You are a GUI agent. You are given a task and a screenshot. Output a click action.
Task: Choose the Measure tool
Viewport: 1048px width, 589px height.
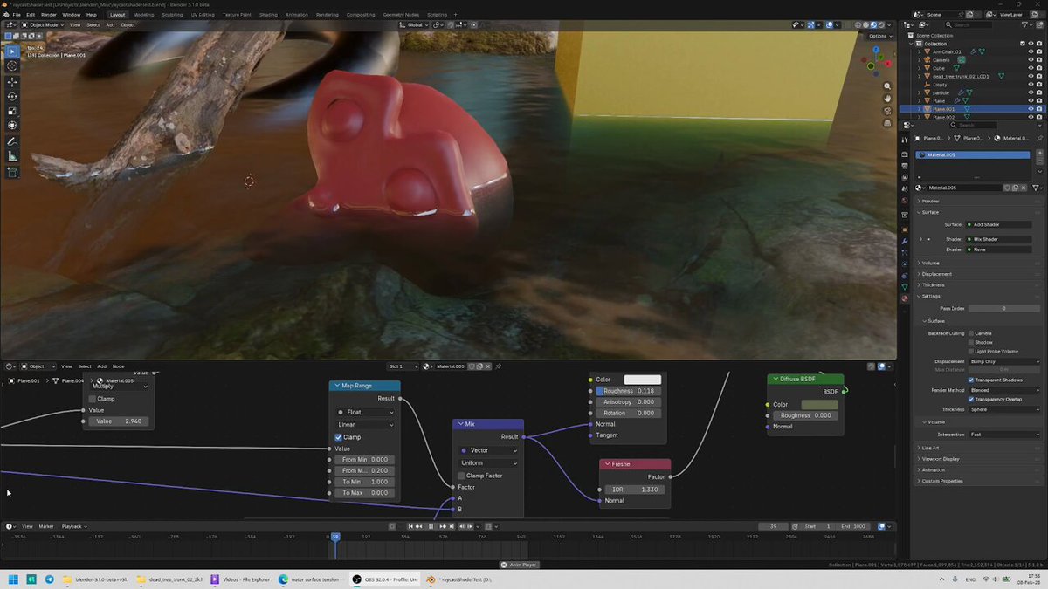[12, 156]
